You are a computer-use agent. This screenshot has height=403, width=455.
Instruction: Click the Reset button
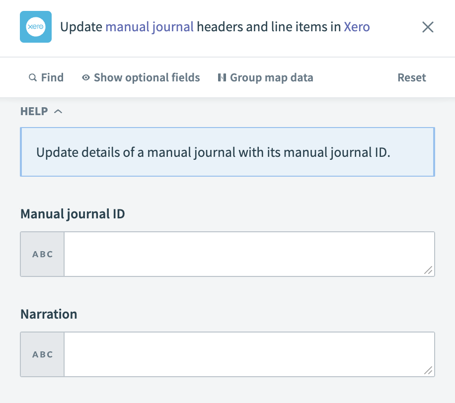(411, 77)
